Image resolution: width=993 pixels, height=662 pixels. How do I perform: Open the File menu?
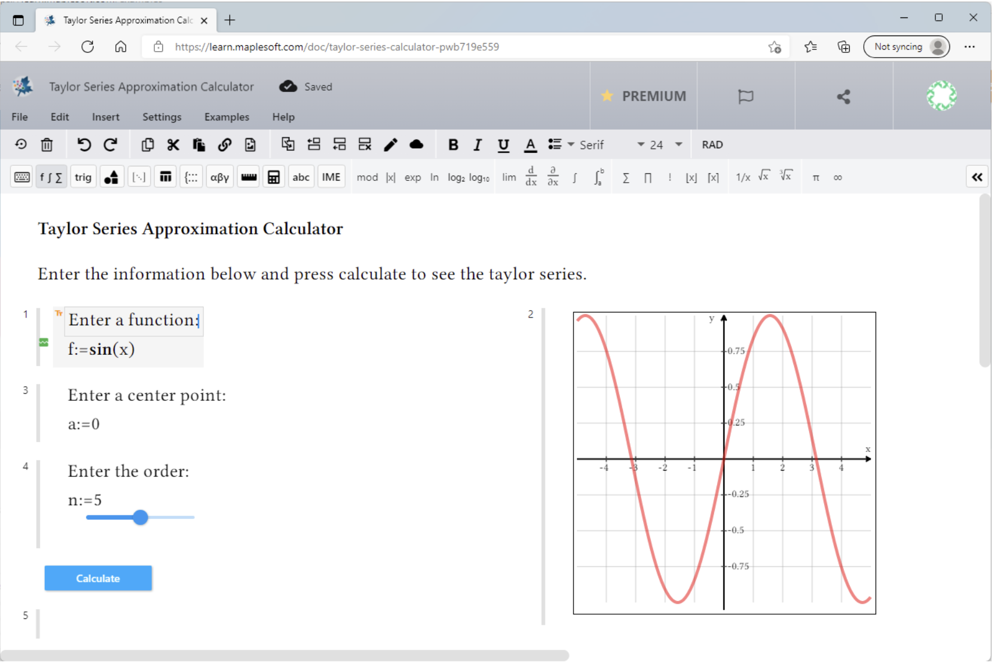coord(20,117)
